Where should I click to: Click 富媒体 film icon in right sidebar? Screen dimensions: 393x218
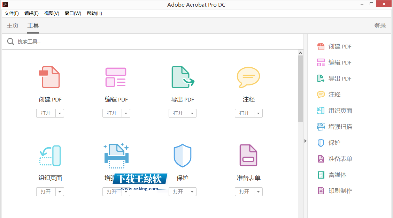pos(321,175)
